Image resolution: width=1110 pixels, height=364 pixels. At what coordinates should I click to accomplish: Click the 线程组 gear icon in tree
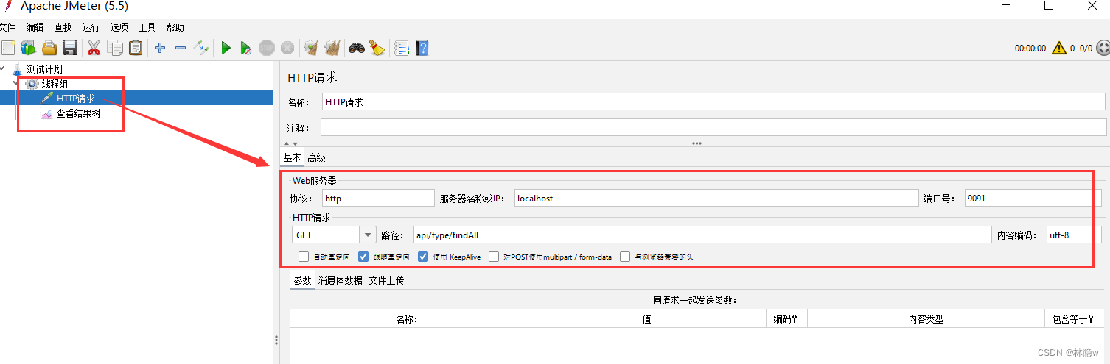pos(32,84)
